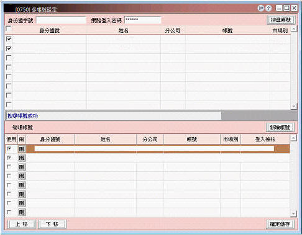302x235 pixels.
Task: Click the 登入檢核 column header
Action: (265, 140)
